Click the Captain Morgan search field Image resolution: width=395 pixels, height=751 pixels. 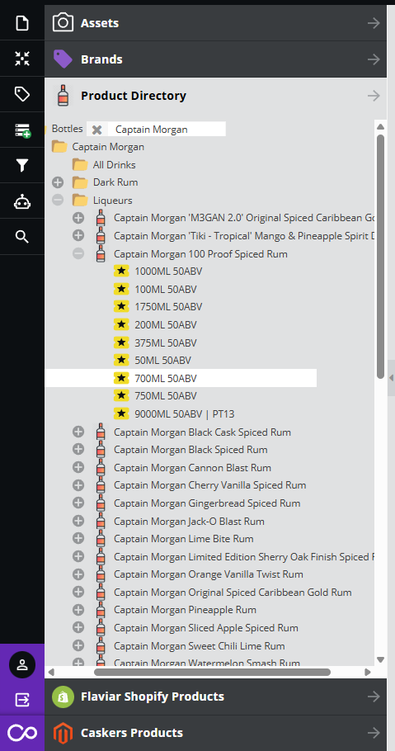[x=166, y=130]
